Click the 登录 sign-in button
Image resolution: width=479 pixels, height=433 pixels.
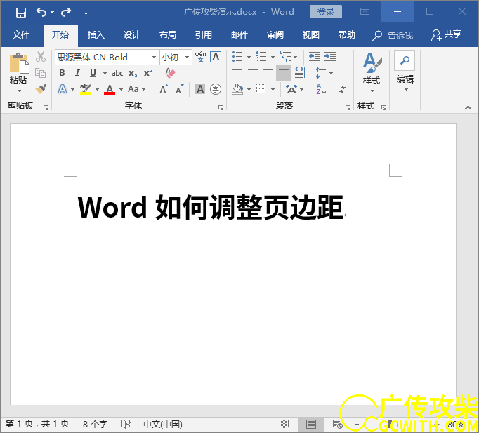pyautogui.click(x=326, y=12)
